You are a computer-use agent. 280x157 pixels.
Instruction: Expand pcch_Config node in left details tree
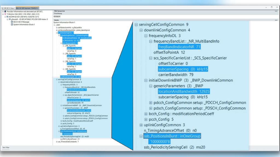coord(61,123)
